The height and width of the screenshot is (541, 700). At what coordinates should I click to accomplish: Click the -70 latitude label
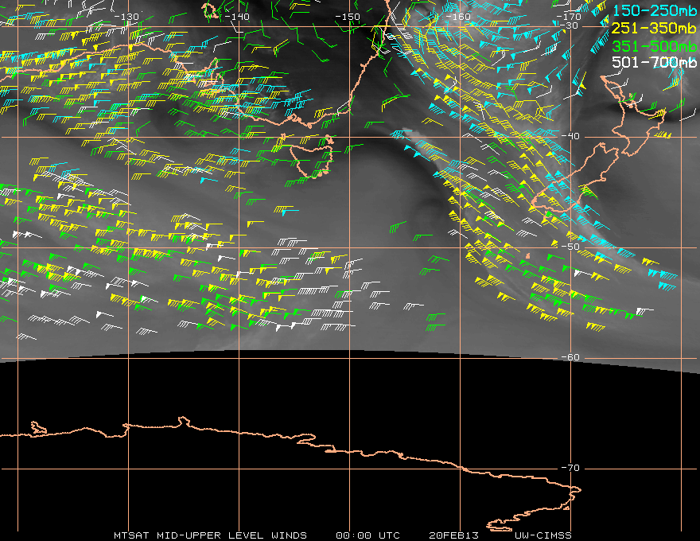[570, 468]
